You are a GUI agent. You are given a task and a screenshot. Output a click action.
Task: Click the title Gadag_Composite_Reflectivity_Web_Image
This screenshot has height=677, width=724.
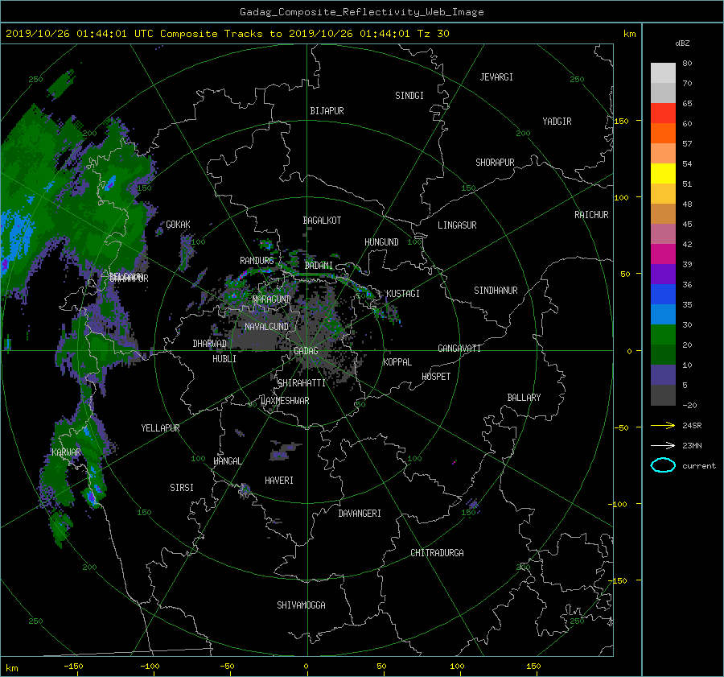coord(361,12)
